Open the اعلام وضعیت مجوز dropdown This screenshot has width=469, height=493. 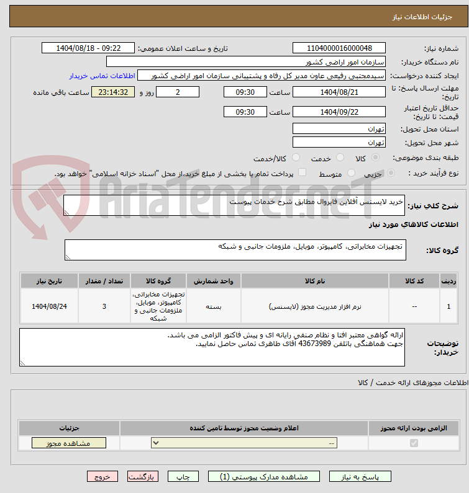(244, 443)
